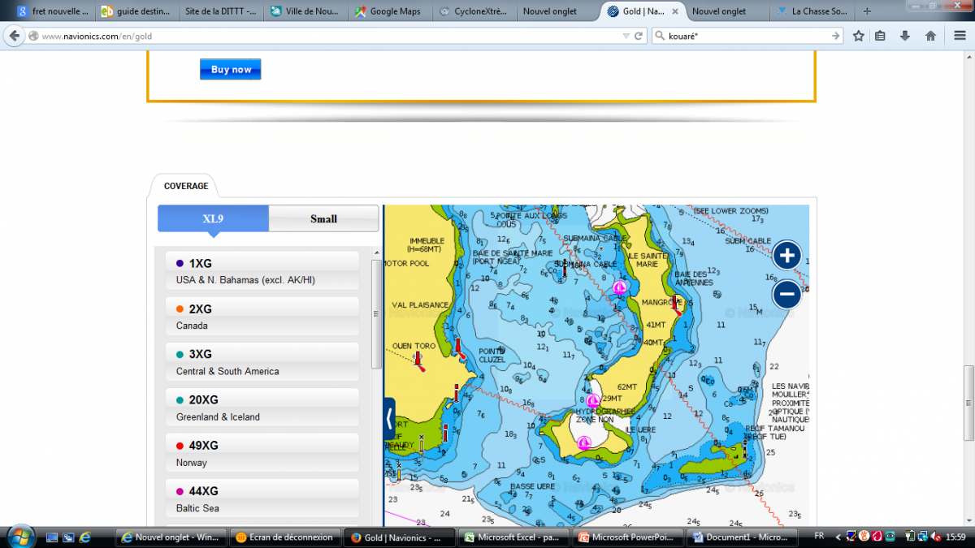Click the Val Plaisance map label
Image resolution: width=975 pixels, height=548 pixels.
click(x=420, y=305)
